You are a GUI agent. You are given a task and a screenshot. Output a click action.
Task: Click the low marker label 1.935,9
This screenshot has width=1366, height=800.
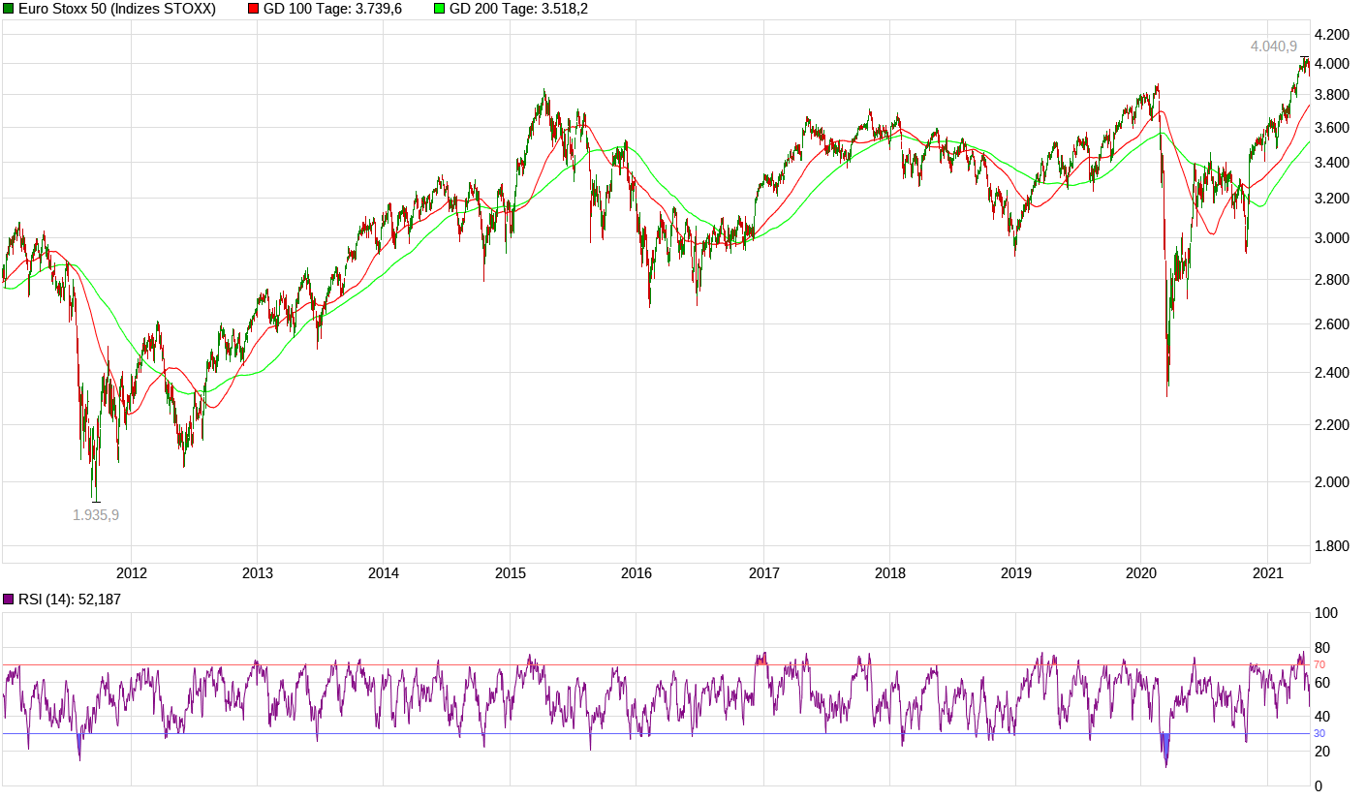click(97, 514)
